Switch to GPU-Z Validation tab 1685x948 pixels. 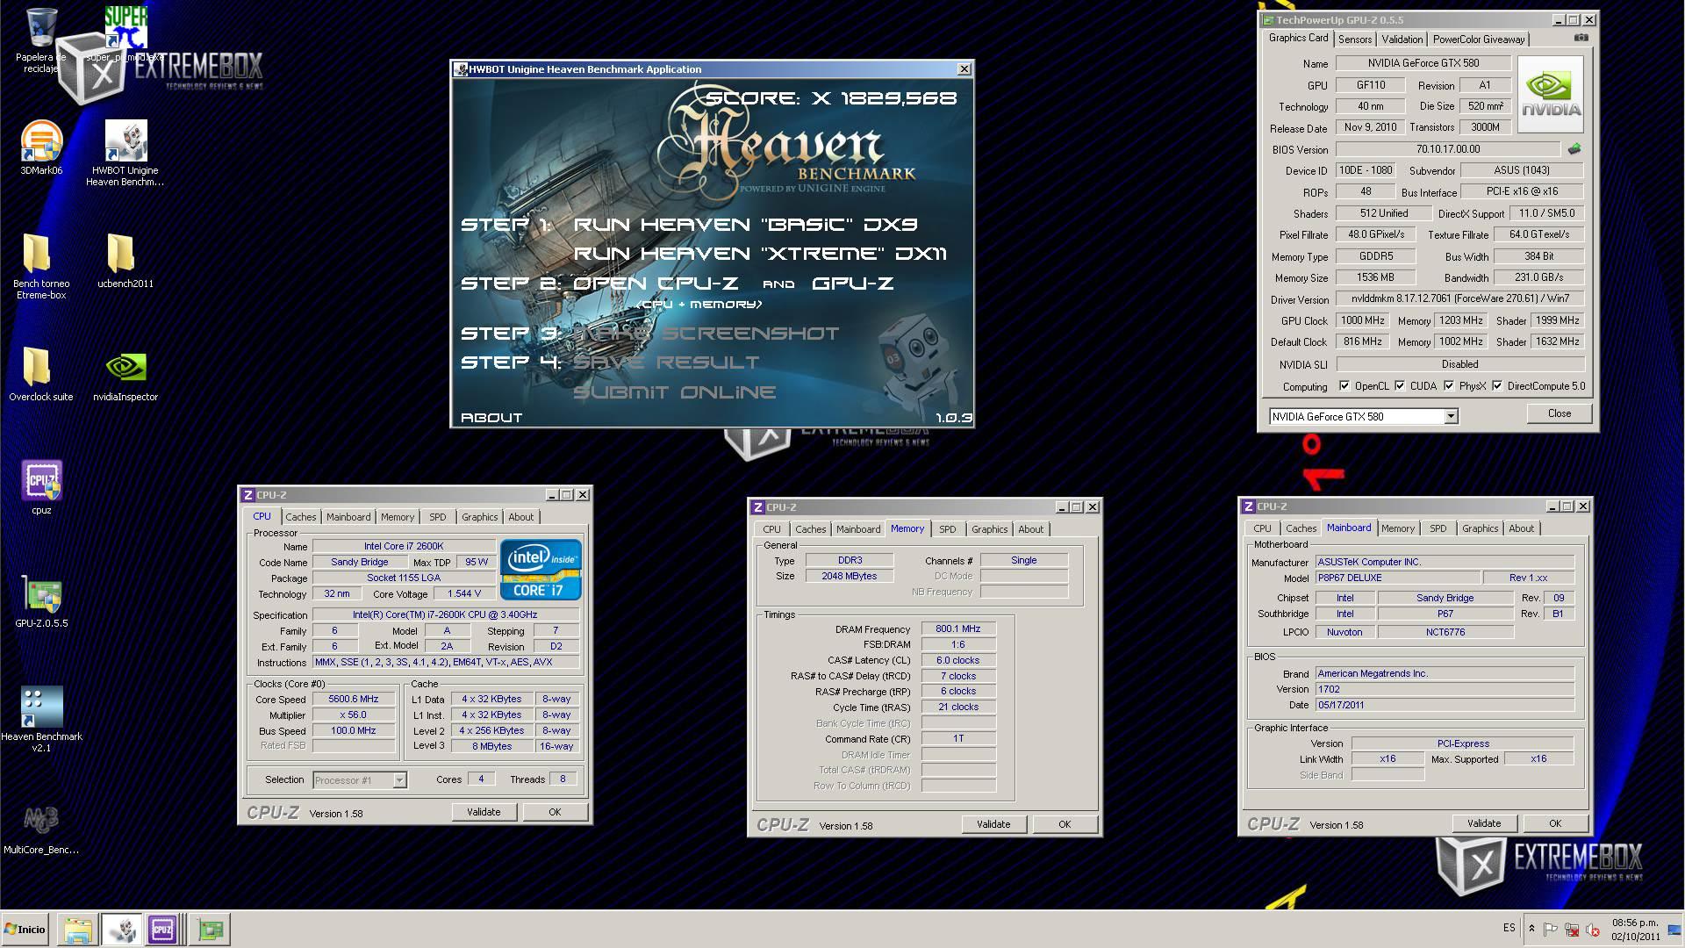pyautogui.click(x=1402, y=39)
